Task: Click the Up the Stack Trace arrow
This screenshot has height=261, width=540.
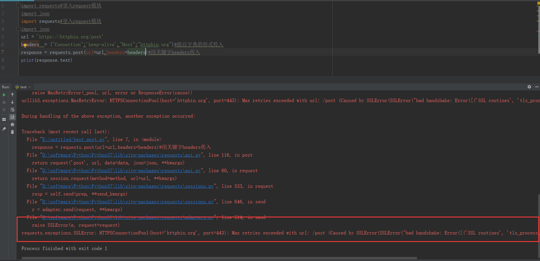Action: 12,94
